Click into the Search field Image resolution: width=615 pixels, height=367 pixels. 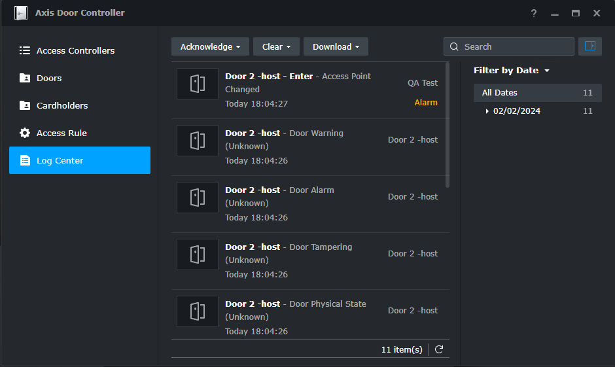509,46
